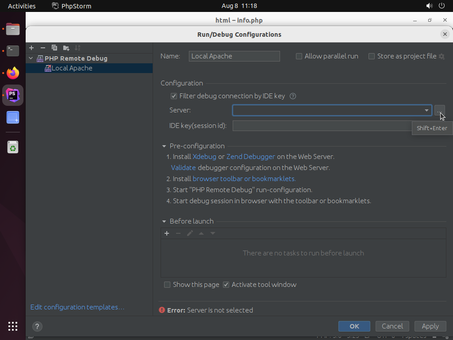The image size is (453, 340).
Task: Open the Activities overview
Action: (22, 6)
